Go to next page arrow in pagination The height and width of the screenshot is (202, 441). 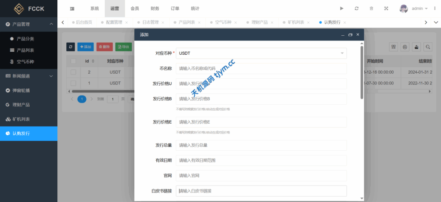[91, 99]
